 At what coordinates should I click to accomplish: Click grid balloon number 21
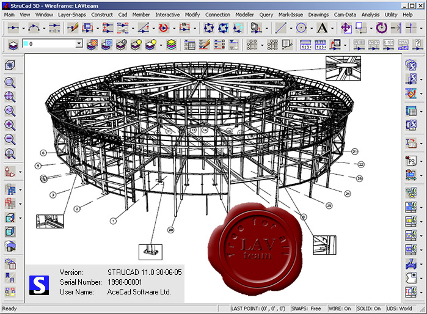click(x=354, y=152)
